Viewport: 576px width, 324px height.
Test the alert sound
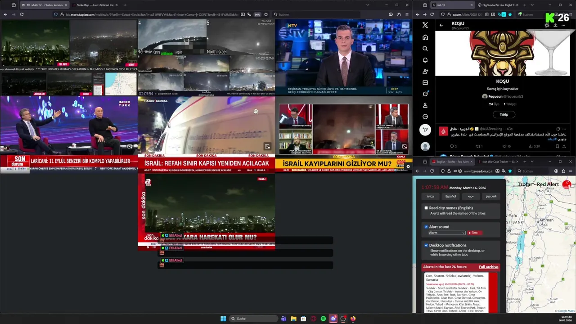point(474,233)
